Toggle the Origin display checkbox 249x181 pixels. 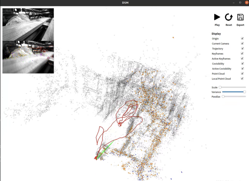tap(242, 38)
